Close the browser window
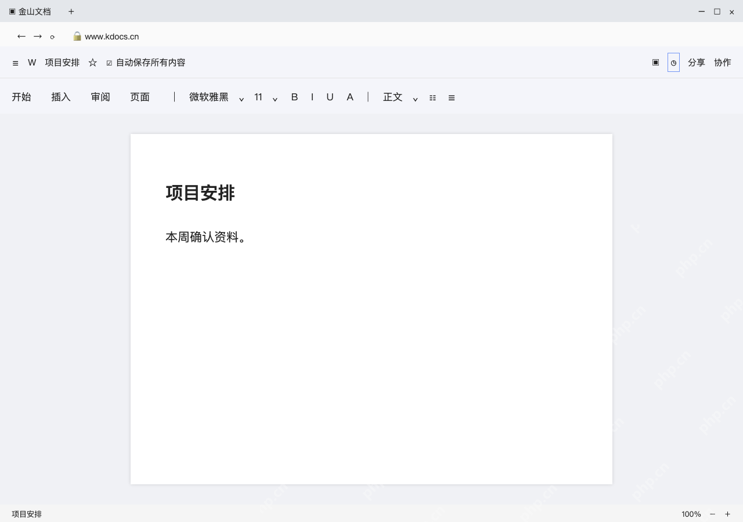The image size is (743, 522). click(x=731, y=12)
